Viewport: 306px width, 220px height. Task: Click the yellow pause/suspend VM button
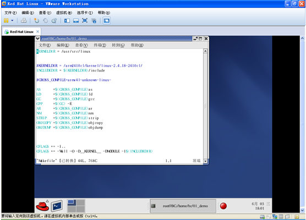click(x=6, y=20)
